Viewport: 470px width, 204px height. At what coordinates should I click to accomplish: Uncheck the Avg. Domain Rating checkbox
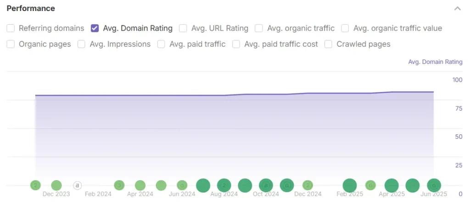pyautogui.click(x=95, y=28)
